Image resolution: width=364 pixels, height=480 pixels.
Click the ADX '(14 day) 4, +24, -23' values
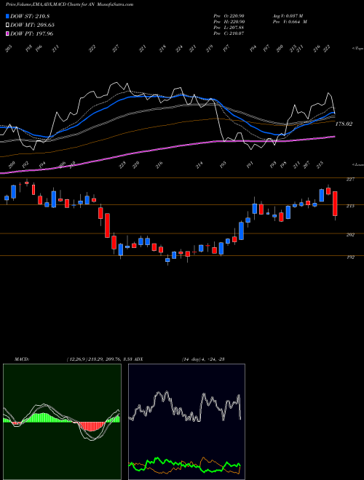[x=203, y=359]
